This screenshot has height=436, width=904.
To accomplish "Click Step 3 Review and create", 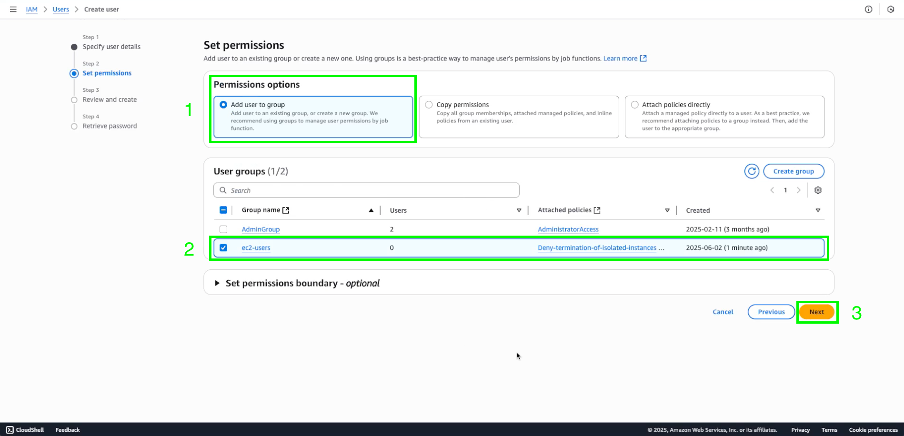I will [110, 99].
